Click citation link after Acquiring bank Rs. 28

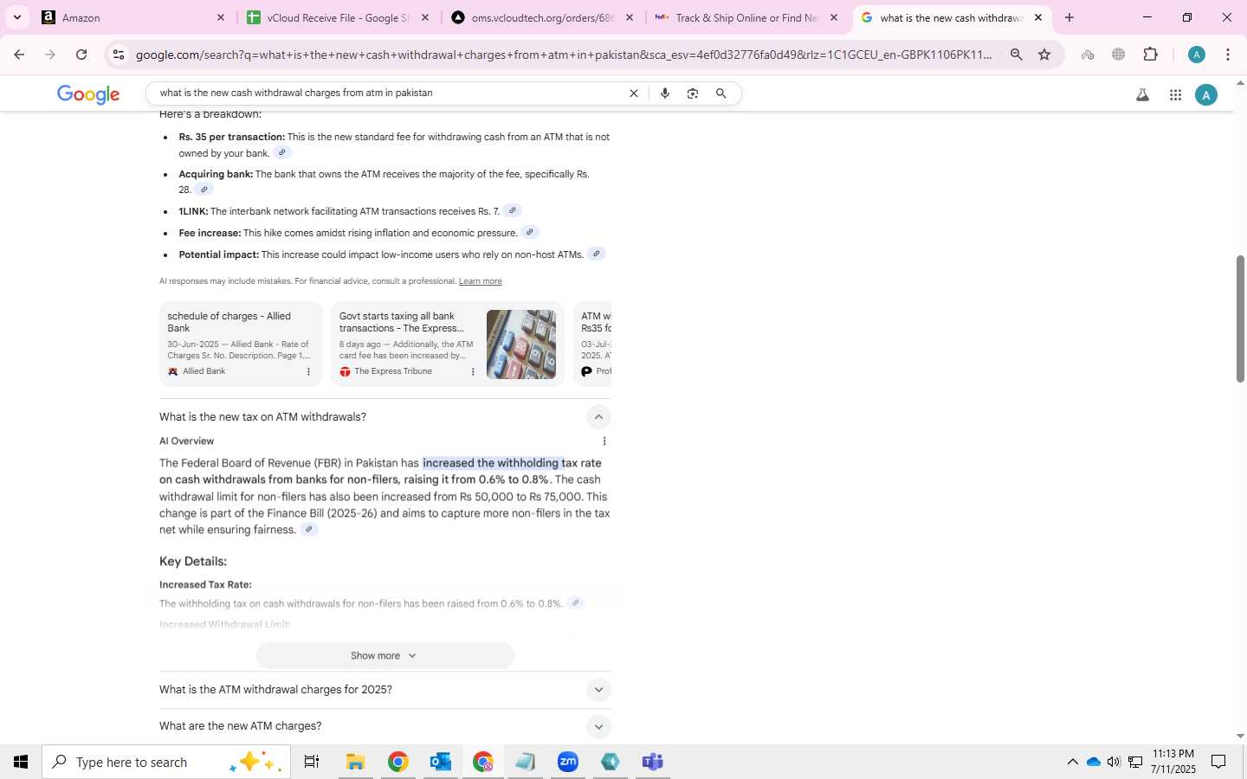pos(204,190)
